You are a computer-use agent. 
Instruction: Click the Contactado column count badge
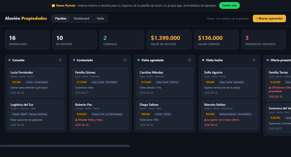(125, 60)
